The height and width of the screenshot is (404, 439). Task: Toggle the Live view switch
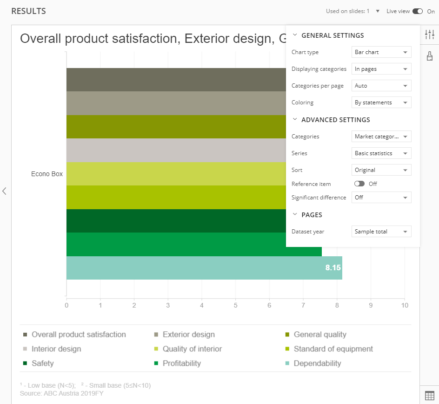click(x=418, y=11)
